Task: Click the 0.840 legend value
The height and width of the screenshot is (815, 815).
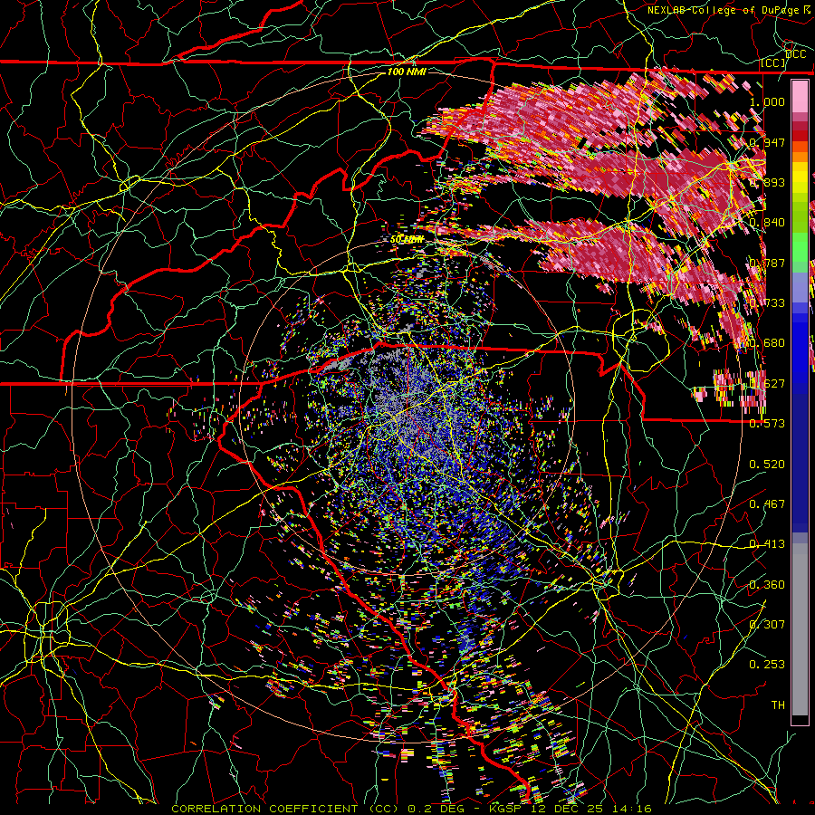Action: pyautogui.click(x=767, y=222)
